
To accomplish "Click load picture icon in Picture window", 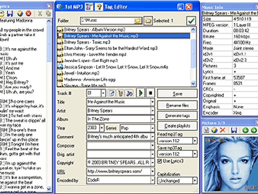I will point(206,130).
